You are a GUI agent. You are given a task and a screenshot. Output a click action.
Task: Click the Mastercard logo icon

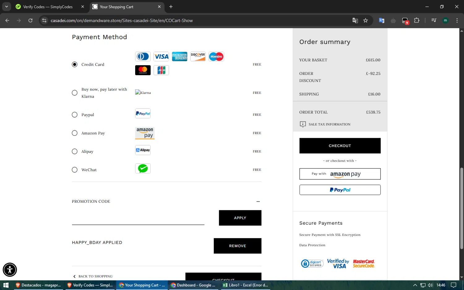coord(143,70)
